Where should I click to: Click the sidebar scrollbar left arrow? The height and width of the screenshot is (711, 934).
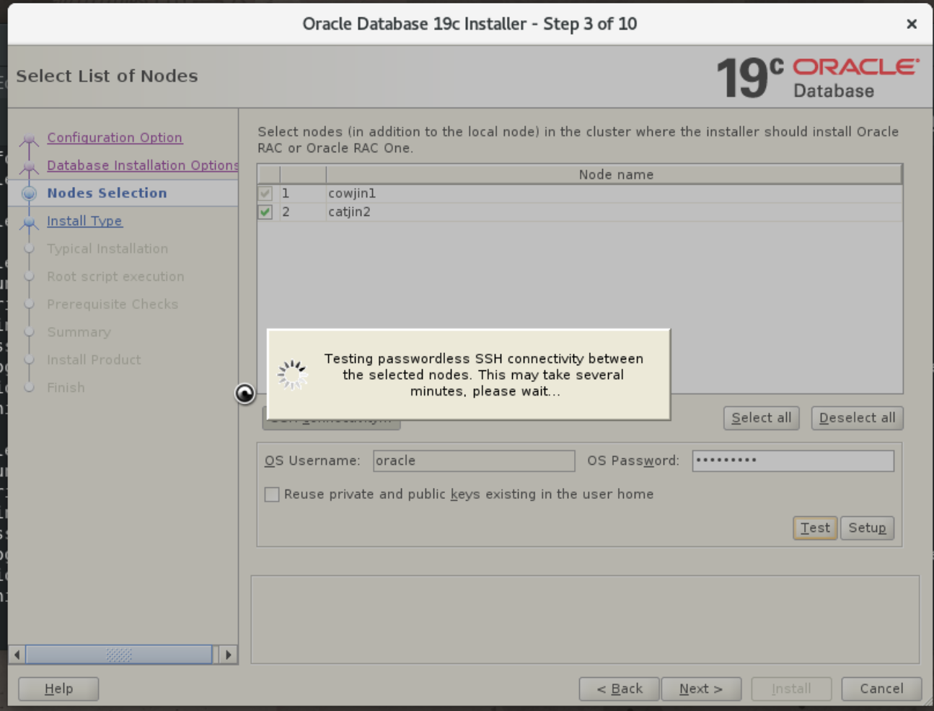point(17,655)
